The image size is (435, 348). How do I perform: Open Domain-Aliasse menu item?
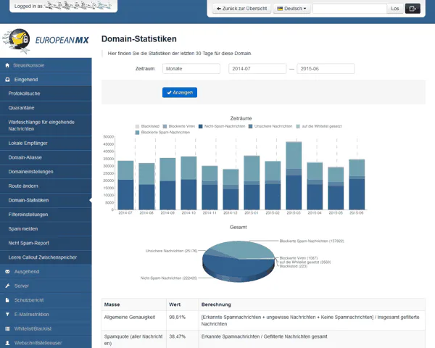pos(46,157)
